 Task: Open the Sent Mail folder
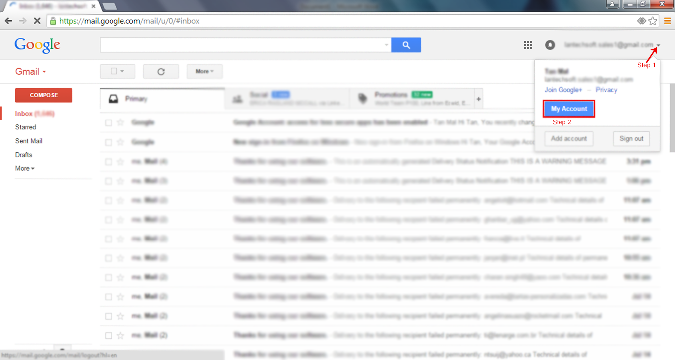point(29,141)
